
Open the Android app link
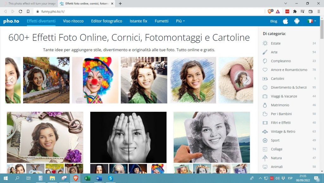[297, 21]
